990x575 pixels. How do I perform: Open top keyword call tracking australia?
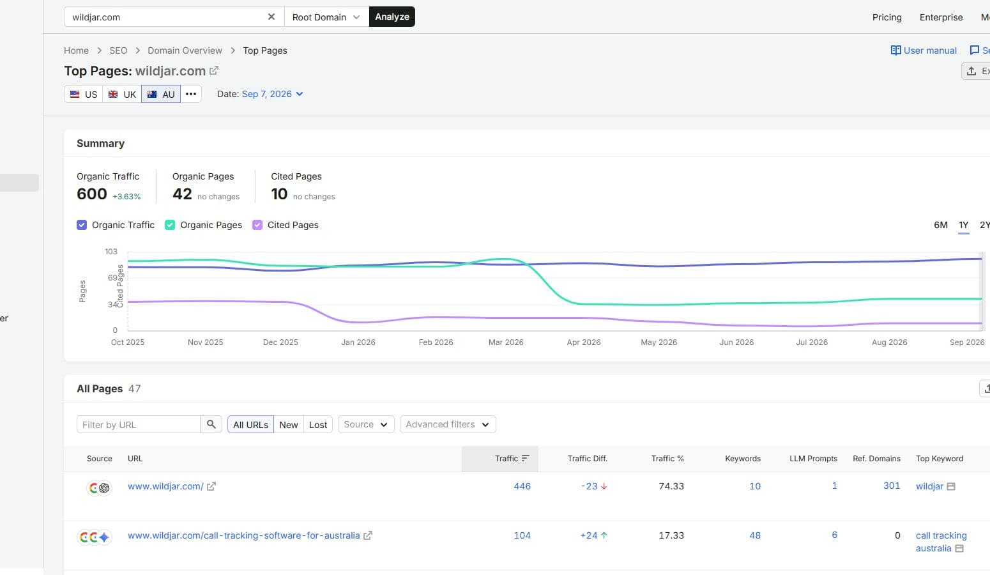941,542
